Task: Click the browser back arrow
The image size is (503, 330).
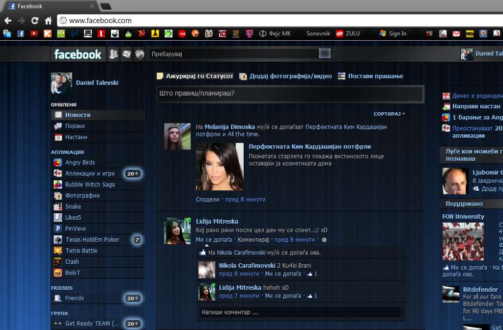Action: [8, 21]
